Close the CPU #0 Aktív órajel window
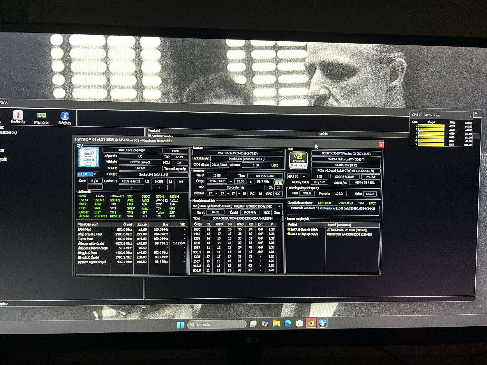 [x=470, y=116]
